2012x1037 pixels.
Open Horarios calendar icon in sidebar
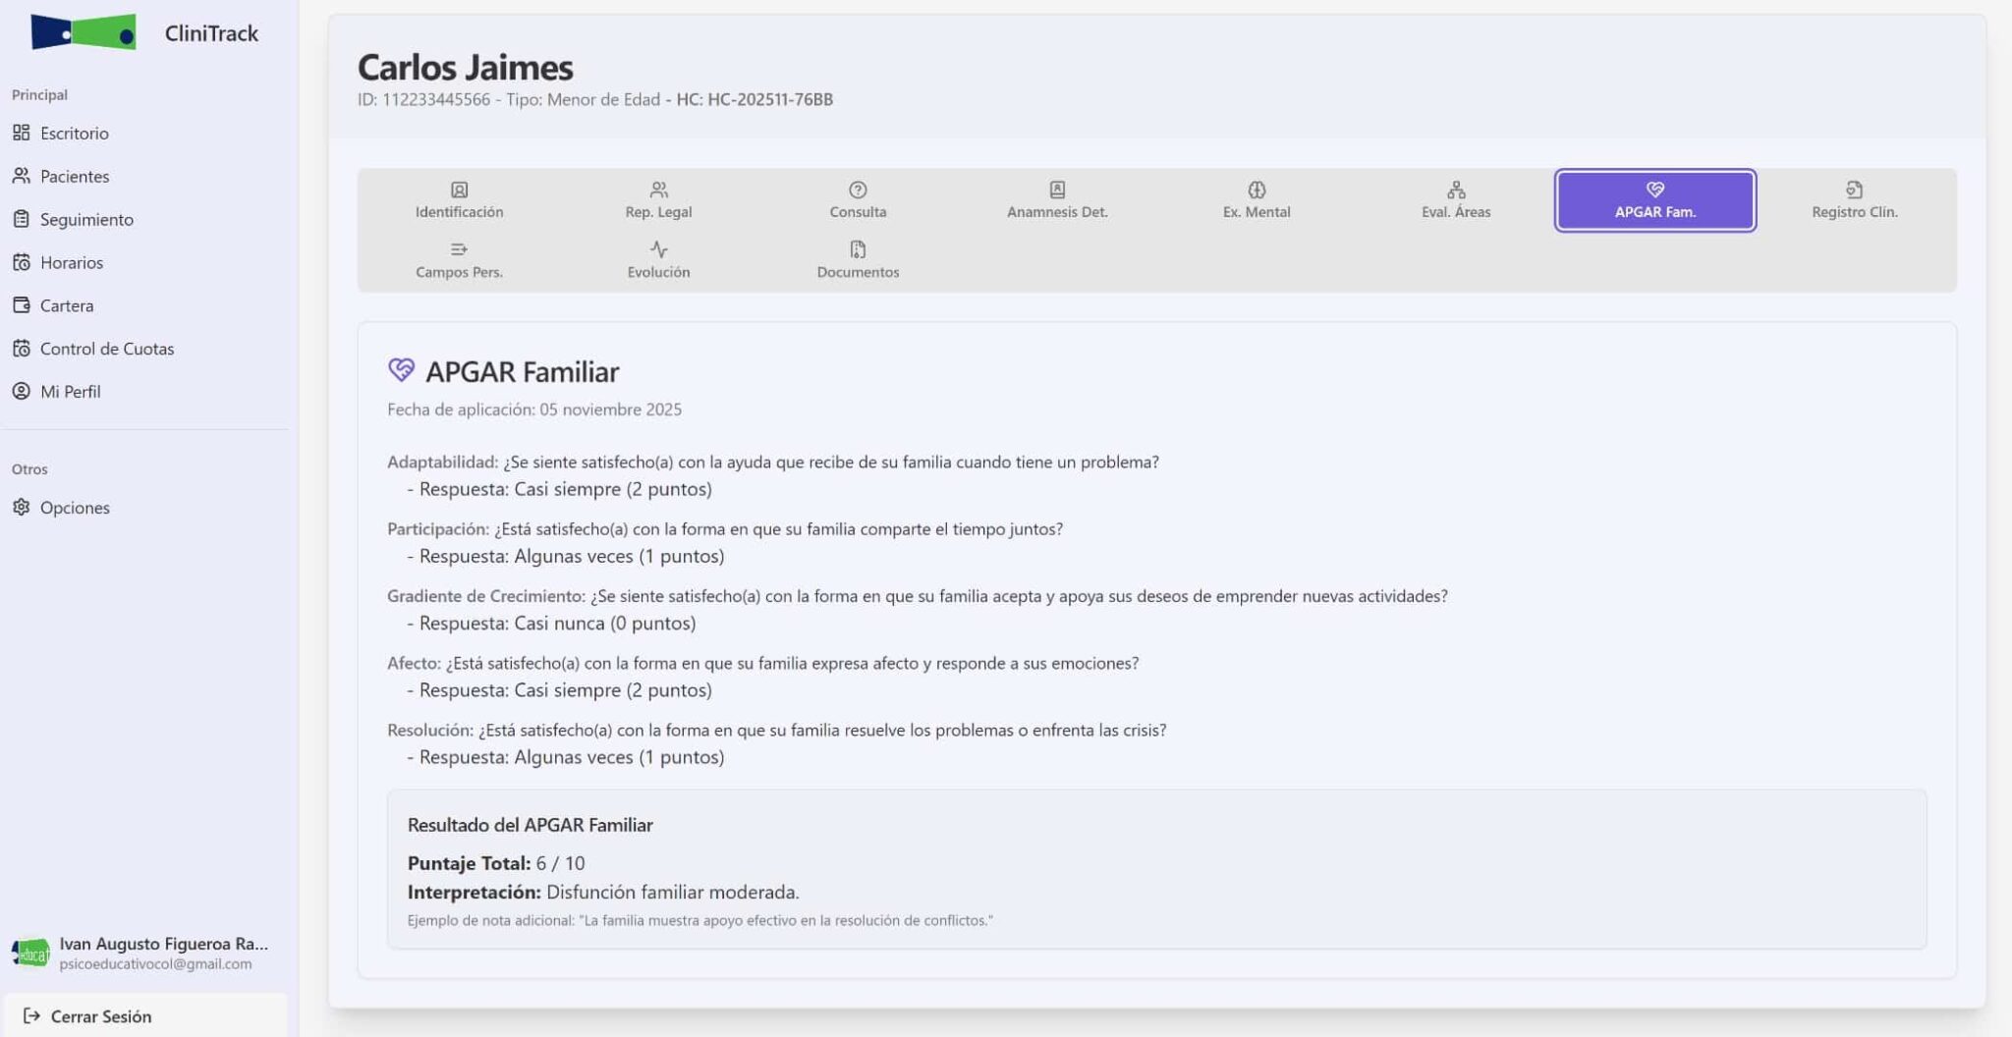coord(22,262)
